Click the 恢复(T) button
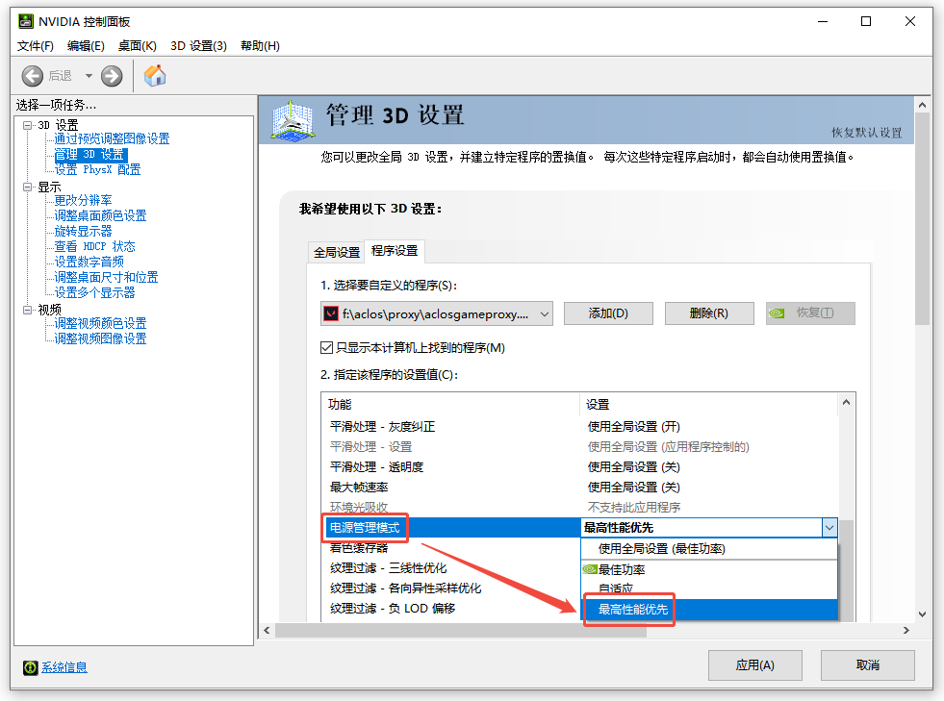Viewport: 944px width, 701px height. coord(810,313)
